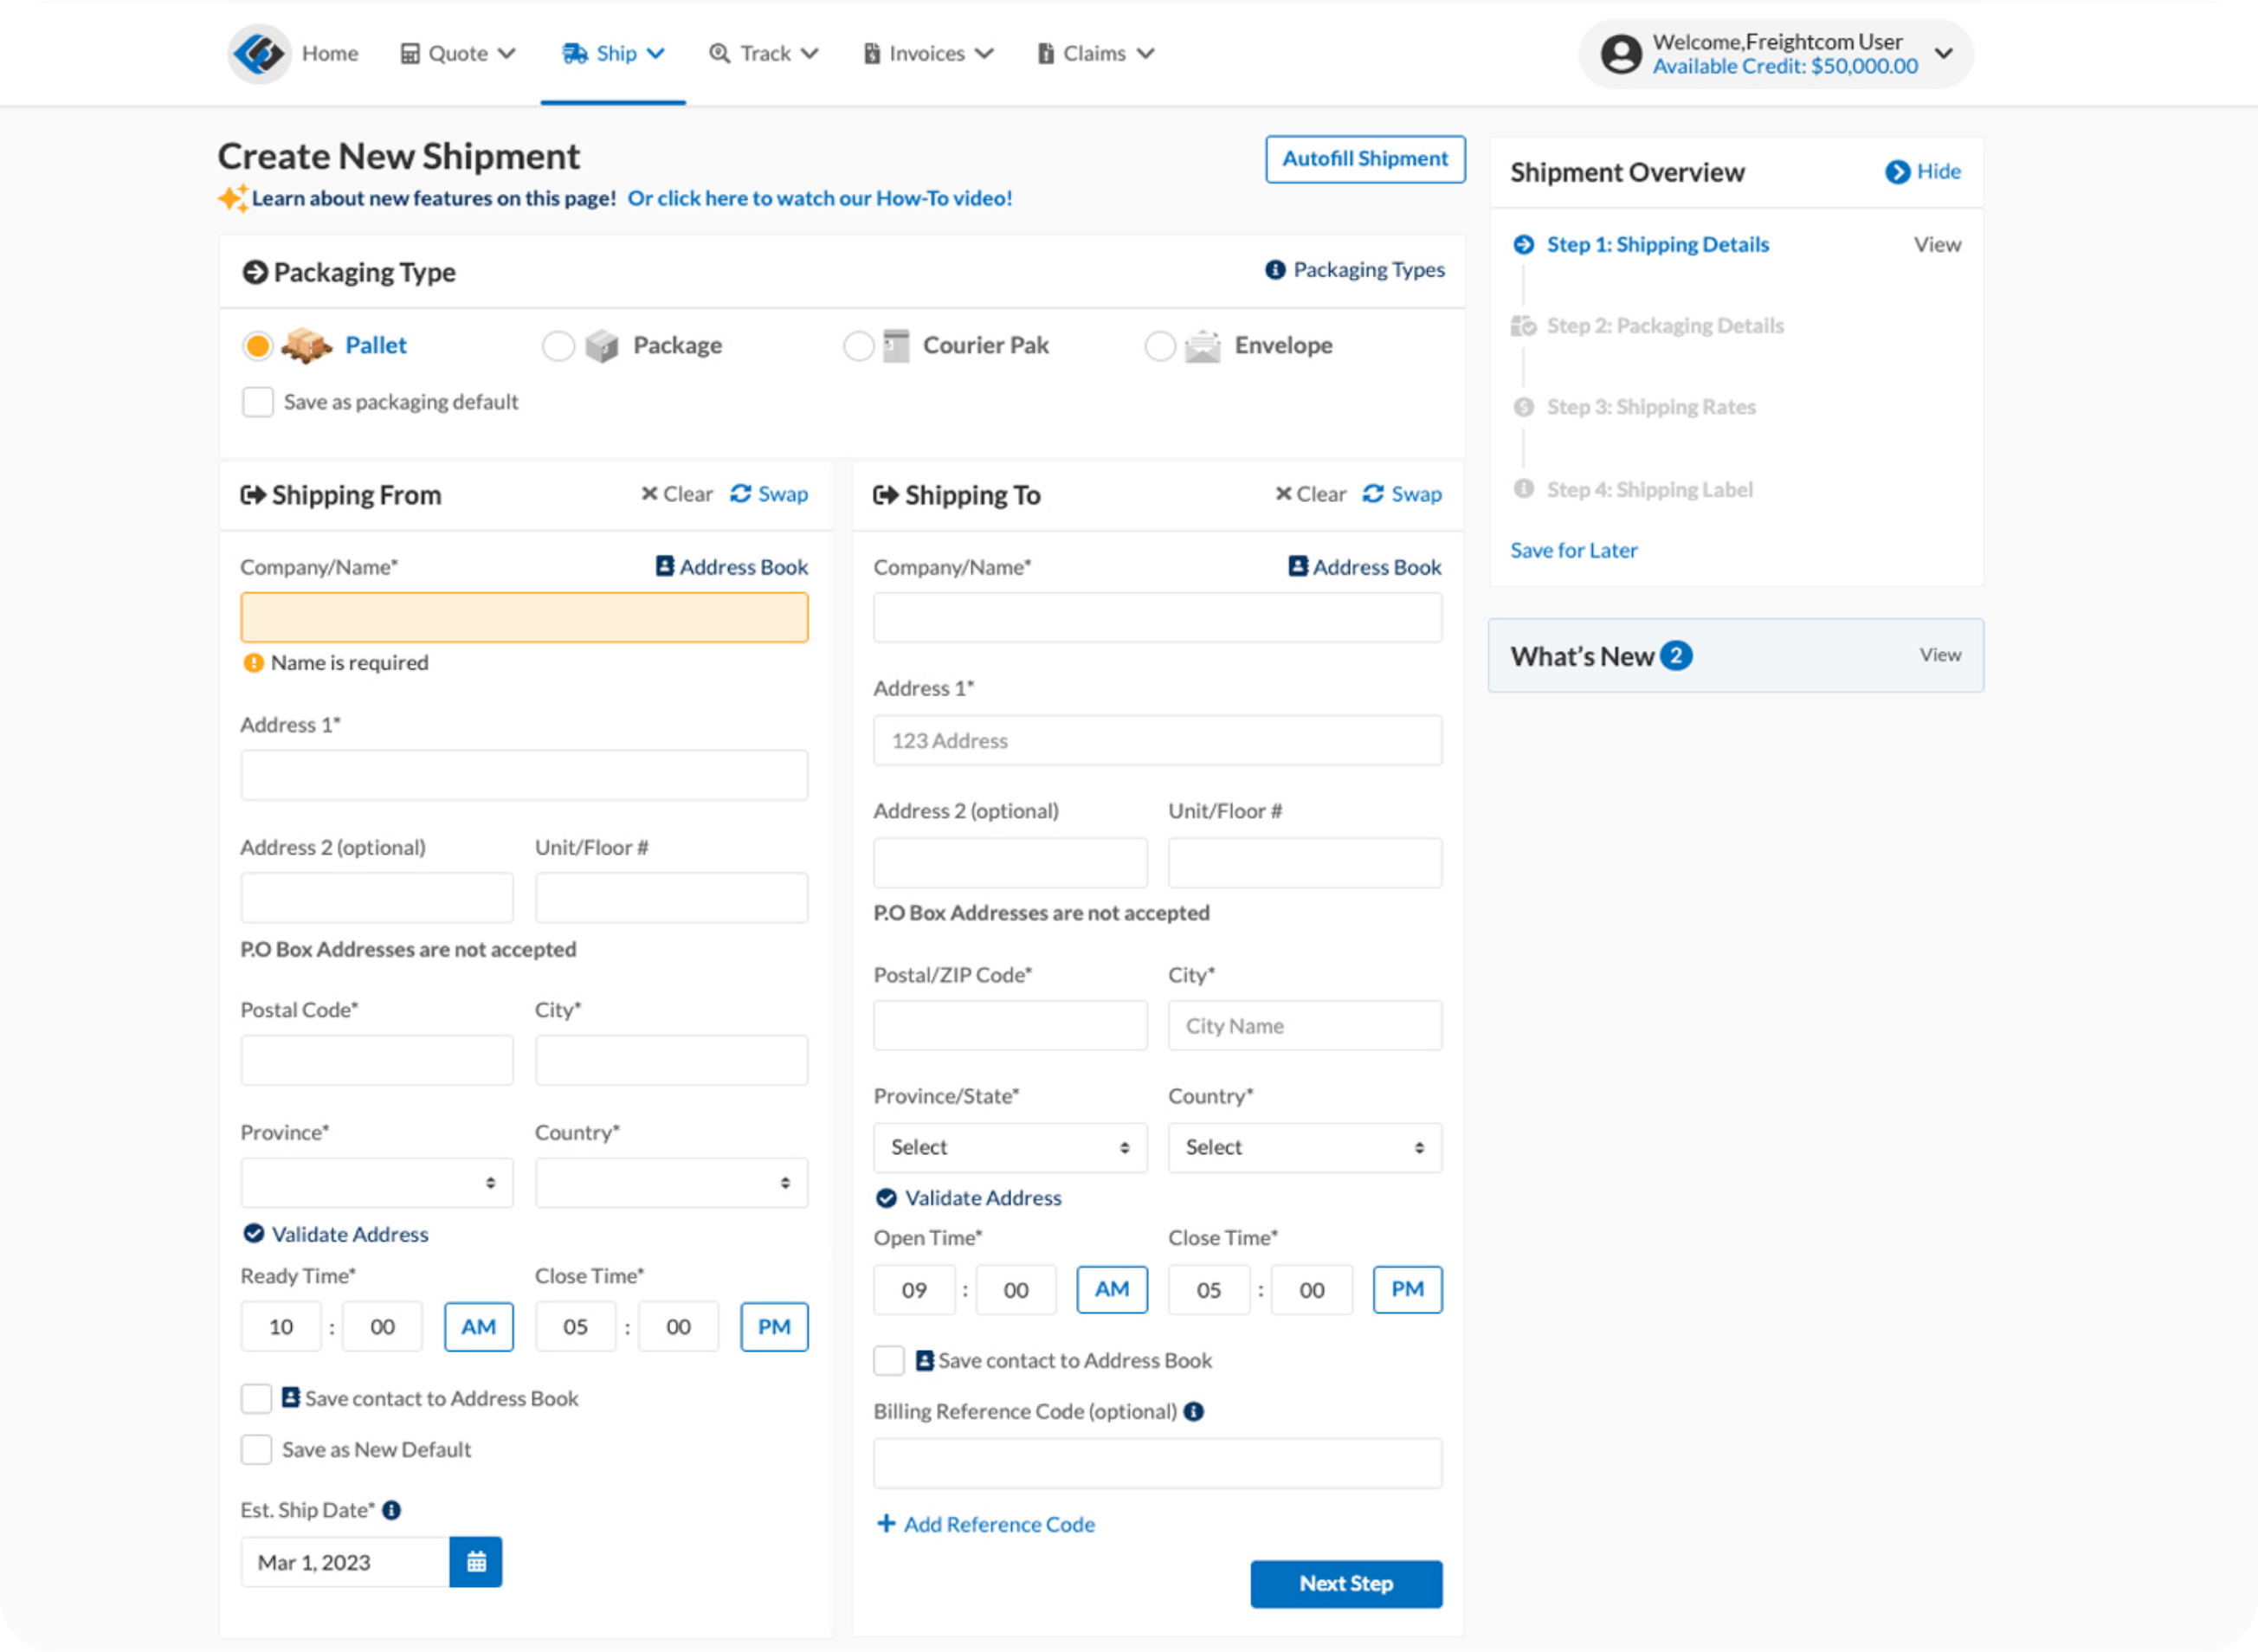This screenshot has height=1652, width=2258.
Task: Check Save contact to Address Book for Shipping To
Action: 888,1360
